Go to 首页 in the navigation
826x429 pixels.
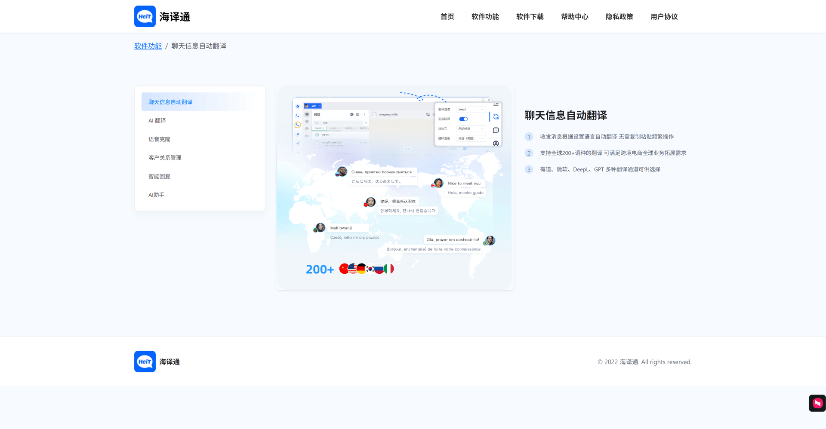click(x=447, y=17)
